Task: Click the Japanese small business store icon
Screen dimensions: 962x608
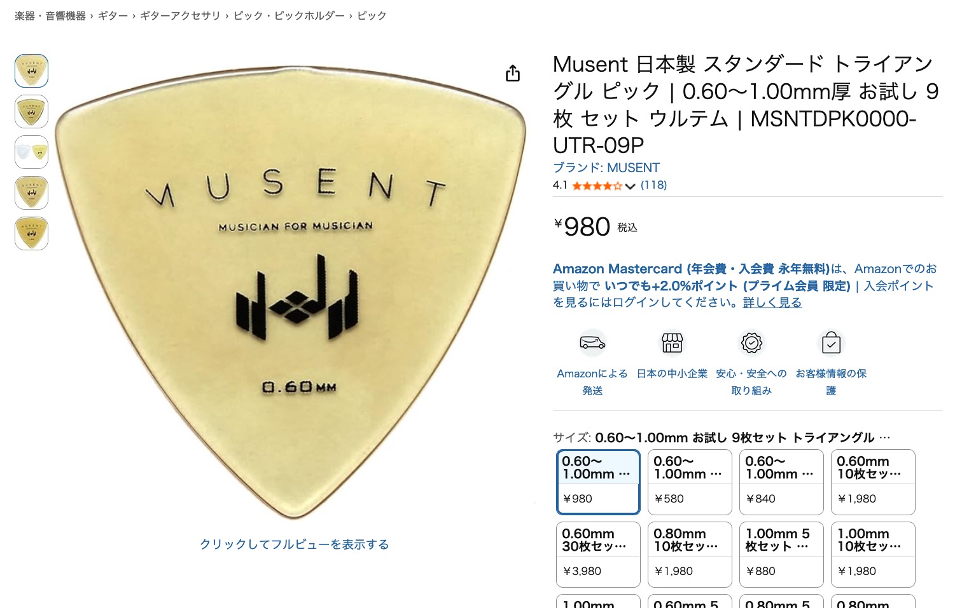Action: coord(672,344)
